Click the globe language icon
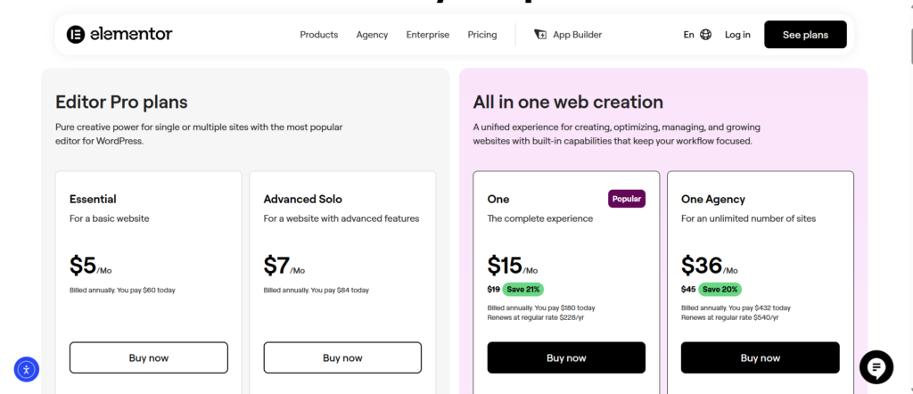The width and height of the screenshot is (913, 394). [x=706, y=35]
